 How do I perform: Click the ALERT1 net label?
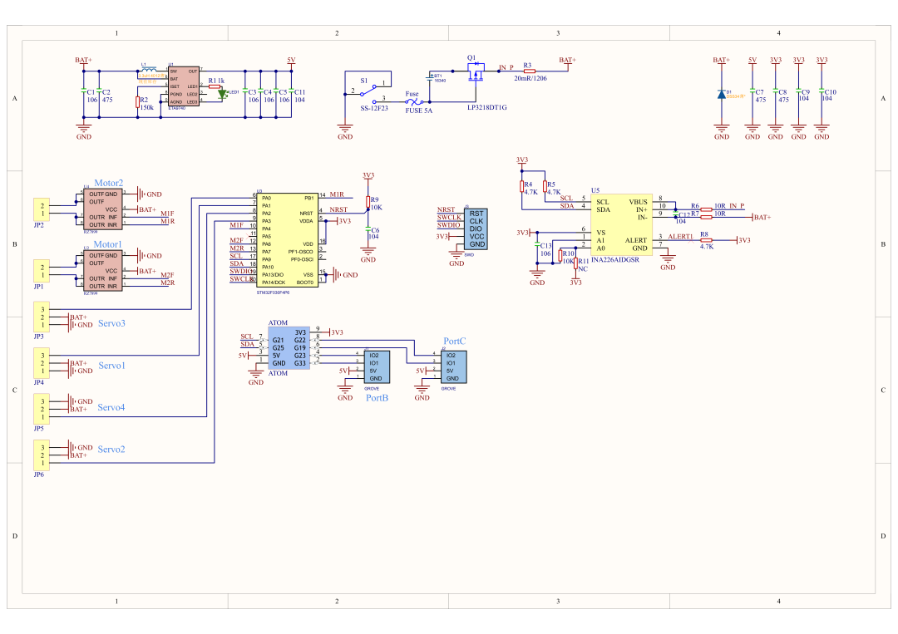tap(680, 237)
